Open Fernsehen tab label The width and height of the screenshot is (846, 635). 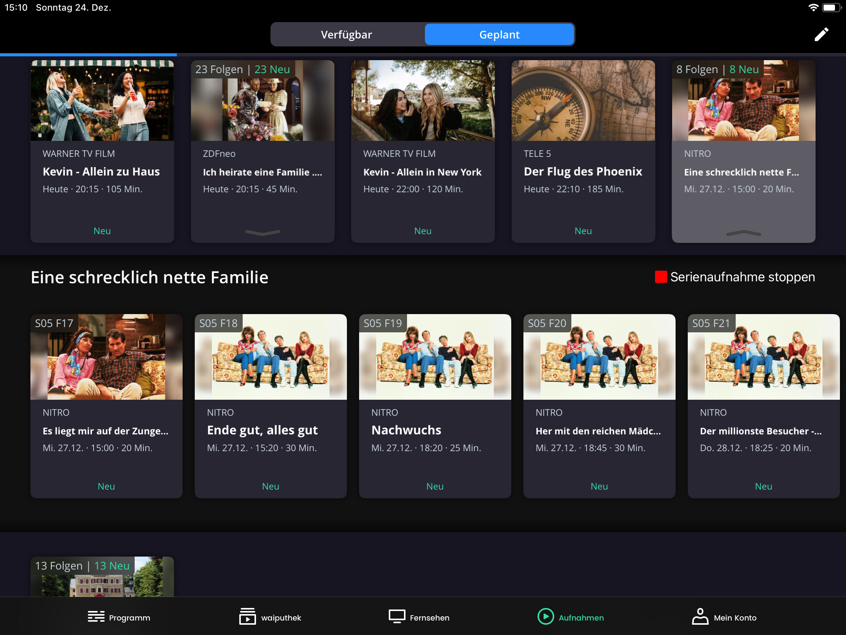tap(429, 617)
